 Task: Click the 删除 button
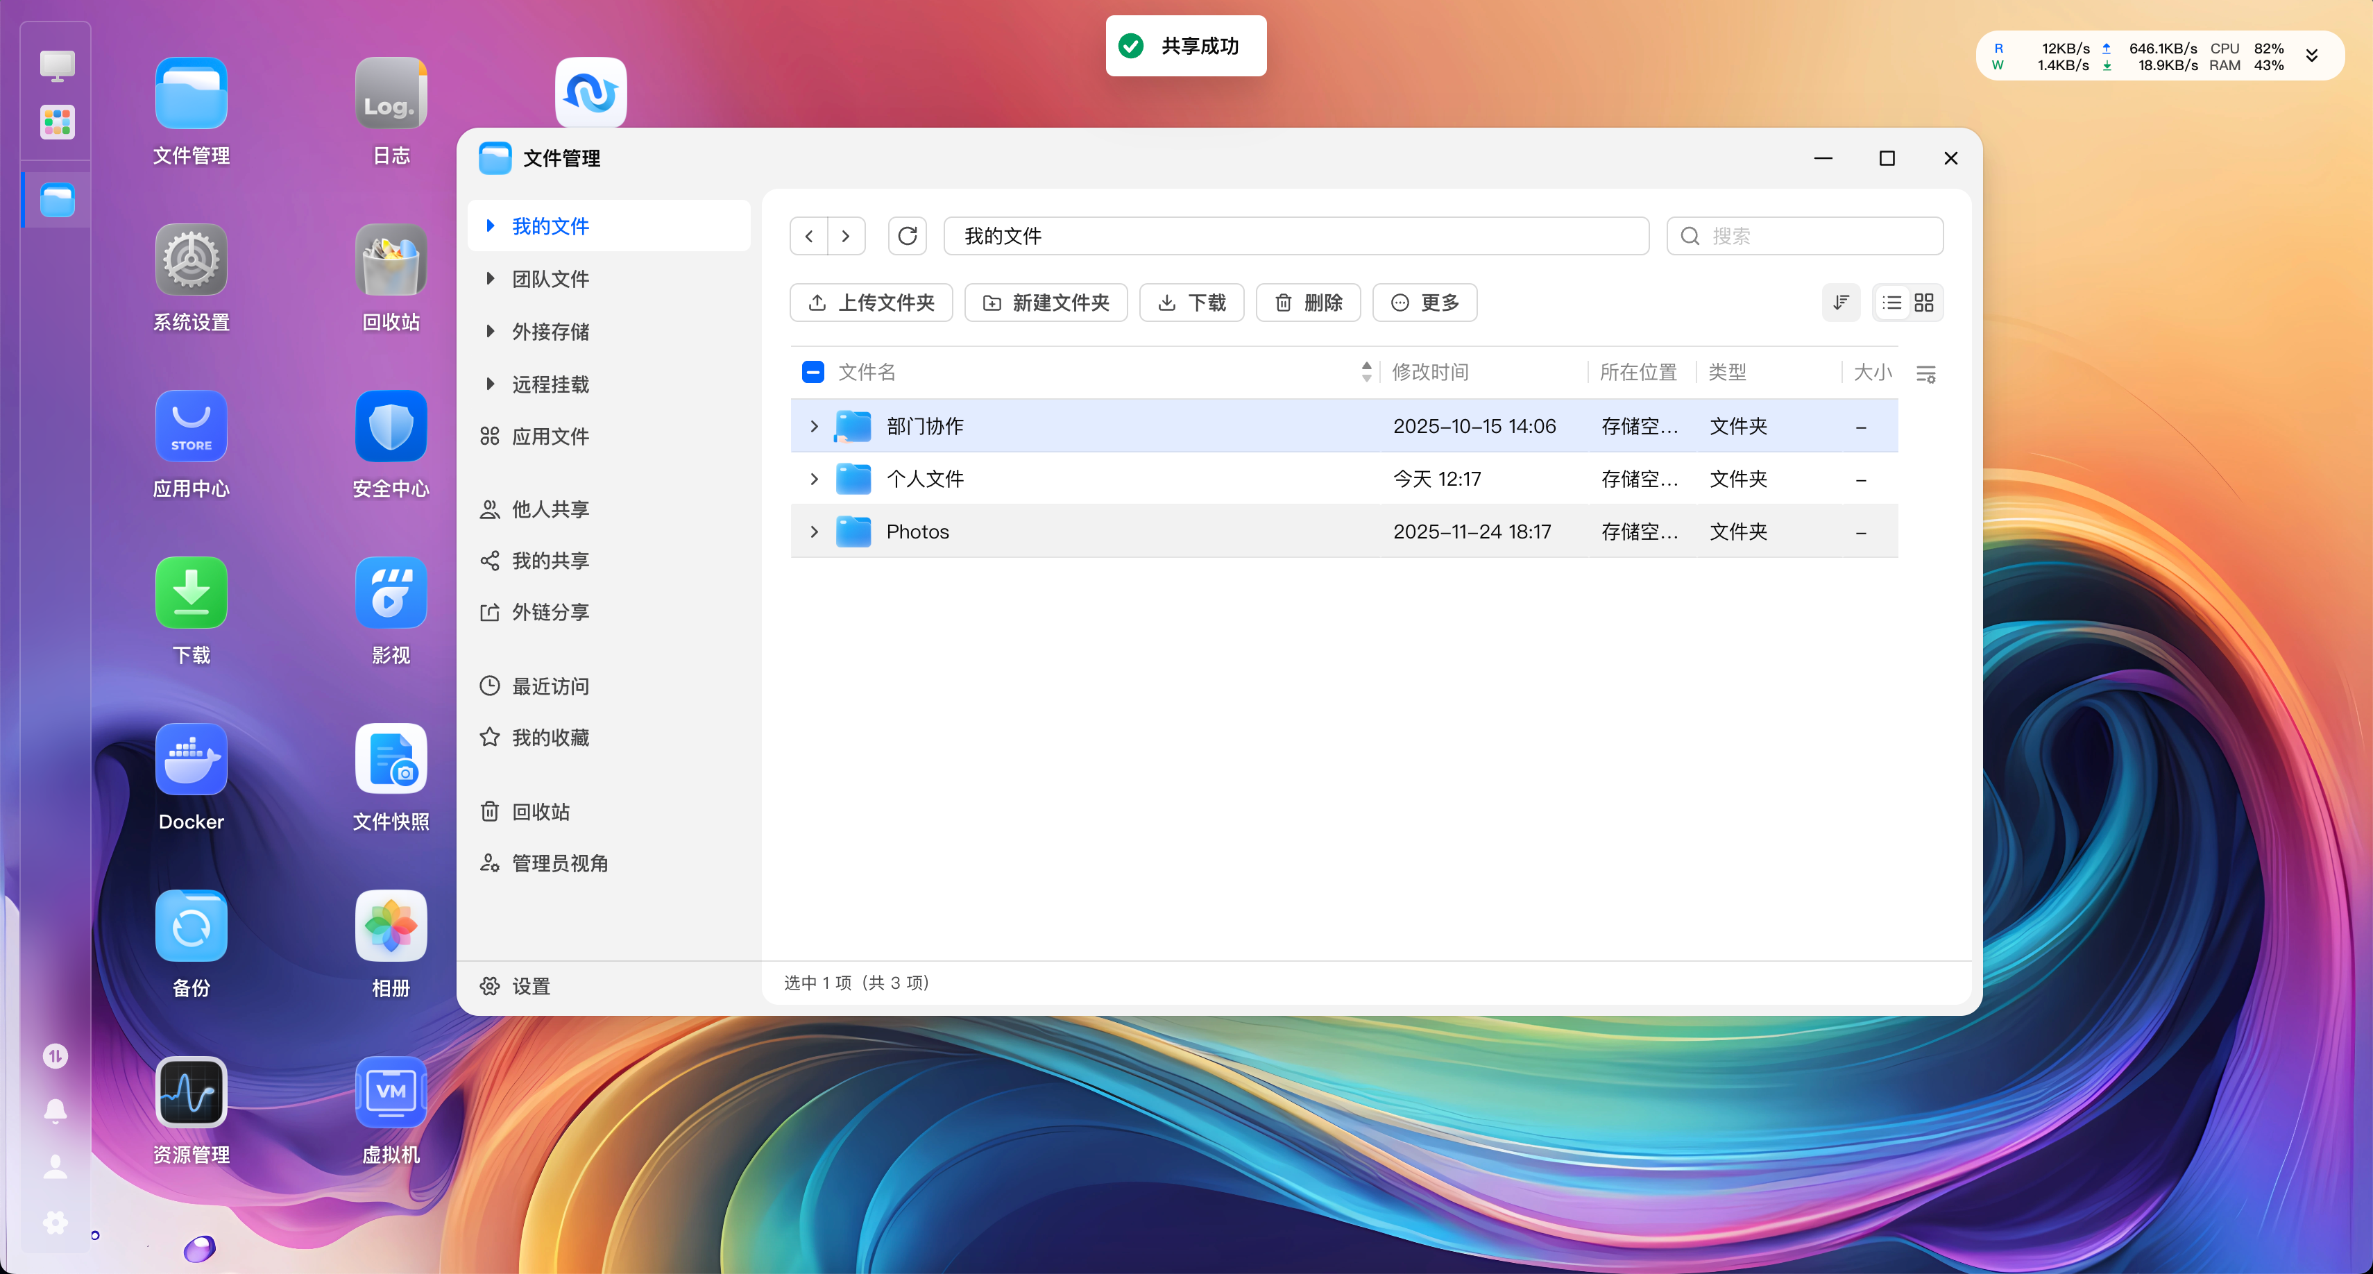point(1308,302)
